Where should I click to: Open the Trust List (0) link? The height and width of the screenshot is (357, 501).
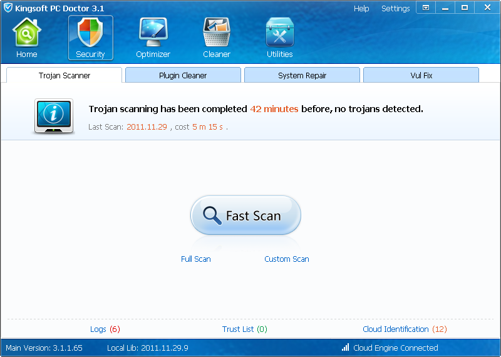coord(245,329)
